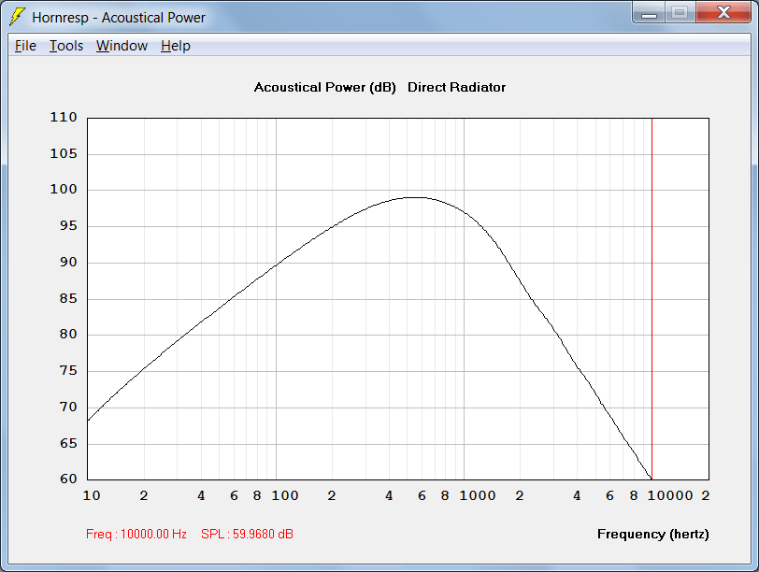Click the 'SPL : 59.9680 dB' readout
The width and height of the screenshot is (759, 572).
point(247,534)
